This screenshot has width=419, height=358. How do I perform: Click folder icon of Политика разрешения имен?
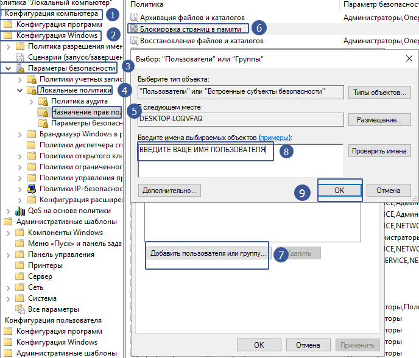[x=20, y=46]
